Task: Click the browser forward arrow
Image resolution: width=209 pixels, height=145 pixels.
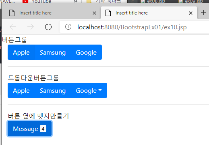Action: 31,27
